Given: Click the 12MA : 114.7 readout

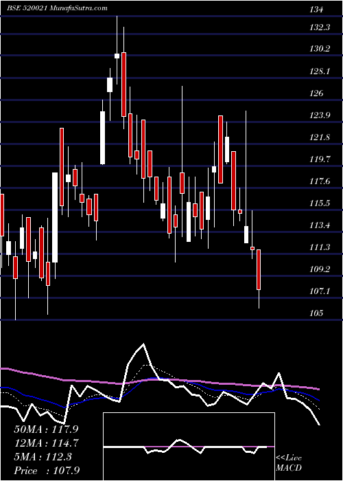Looking at the screenshot, I should (46, 443).
